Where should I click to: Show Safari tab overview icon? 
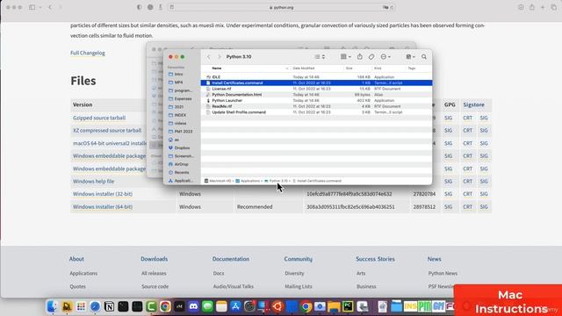[554, 7]
